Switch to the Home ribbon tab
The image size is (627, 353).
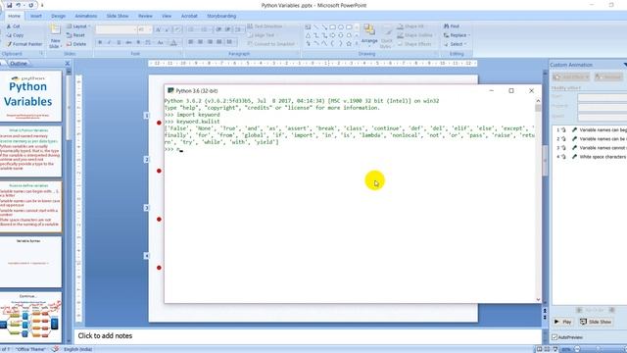[x=14, y=16]
